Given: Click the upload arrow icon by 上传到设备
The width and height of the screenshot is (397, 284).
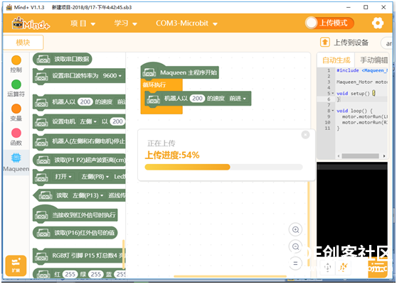Looking at the screenshot, I should (x=325, y=42).
